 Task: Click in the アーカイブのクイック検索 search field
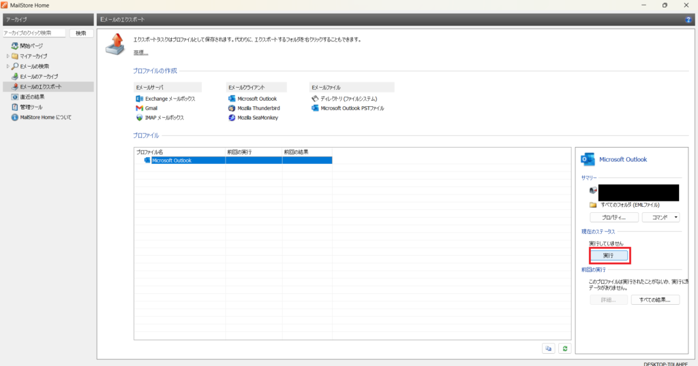tap(34, 33)
